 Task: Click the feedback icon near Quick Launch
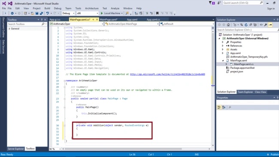coord(219,3)
